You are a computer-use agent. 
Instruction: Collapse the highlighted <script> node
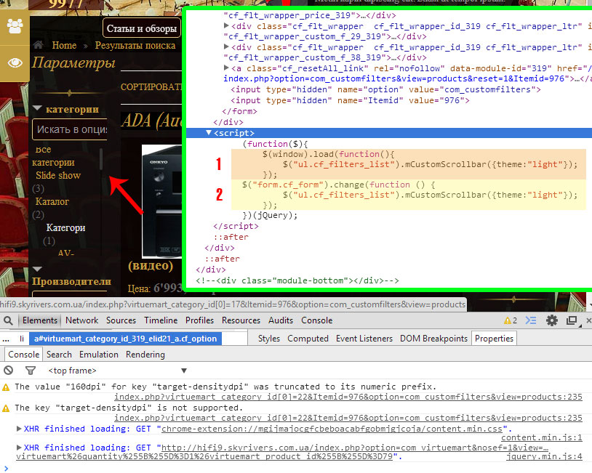[209, 133]
